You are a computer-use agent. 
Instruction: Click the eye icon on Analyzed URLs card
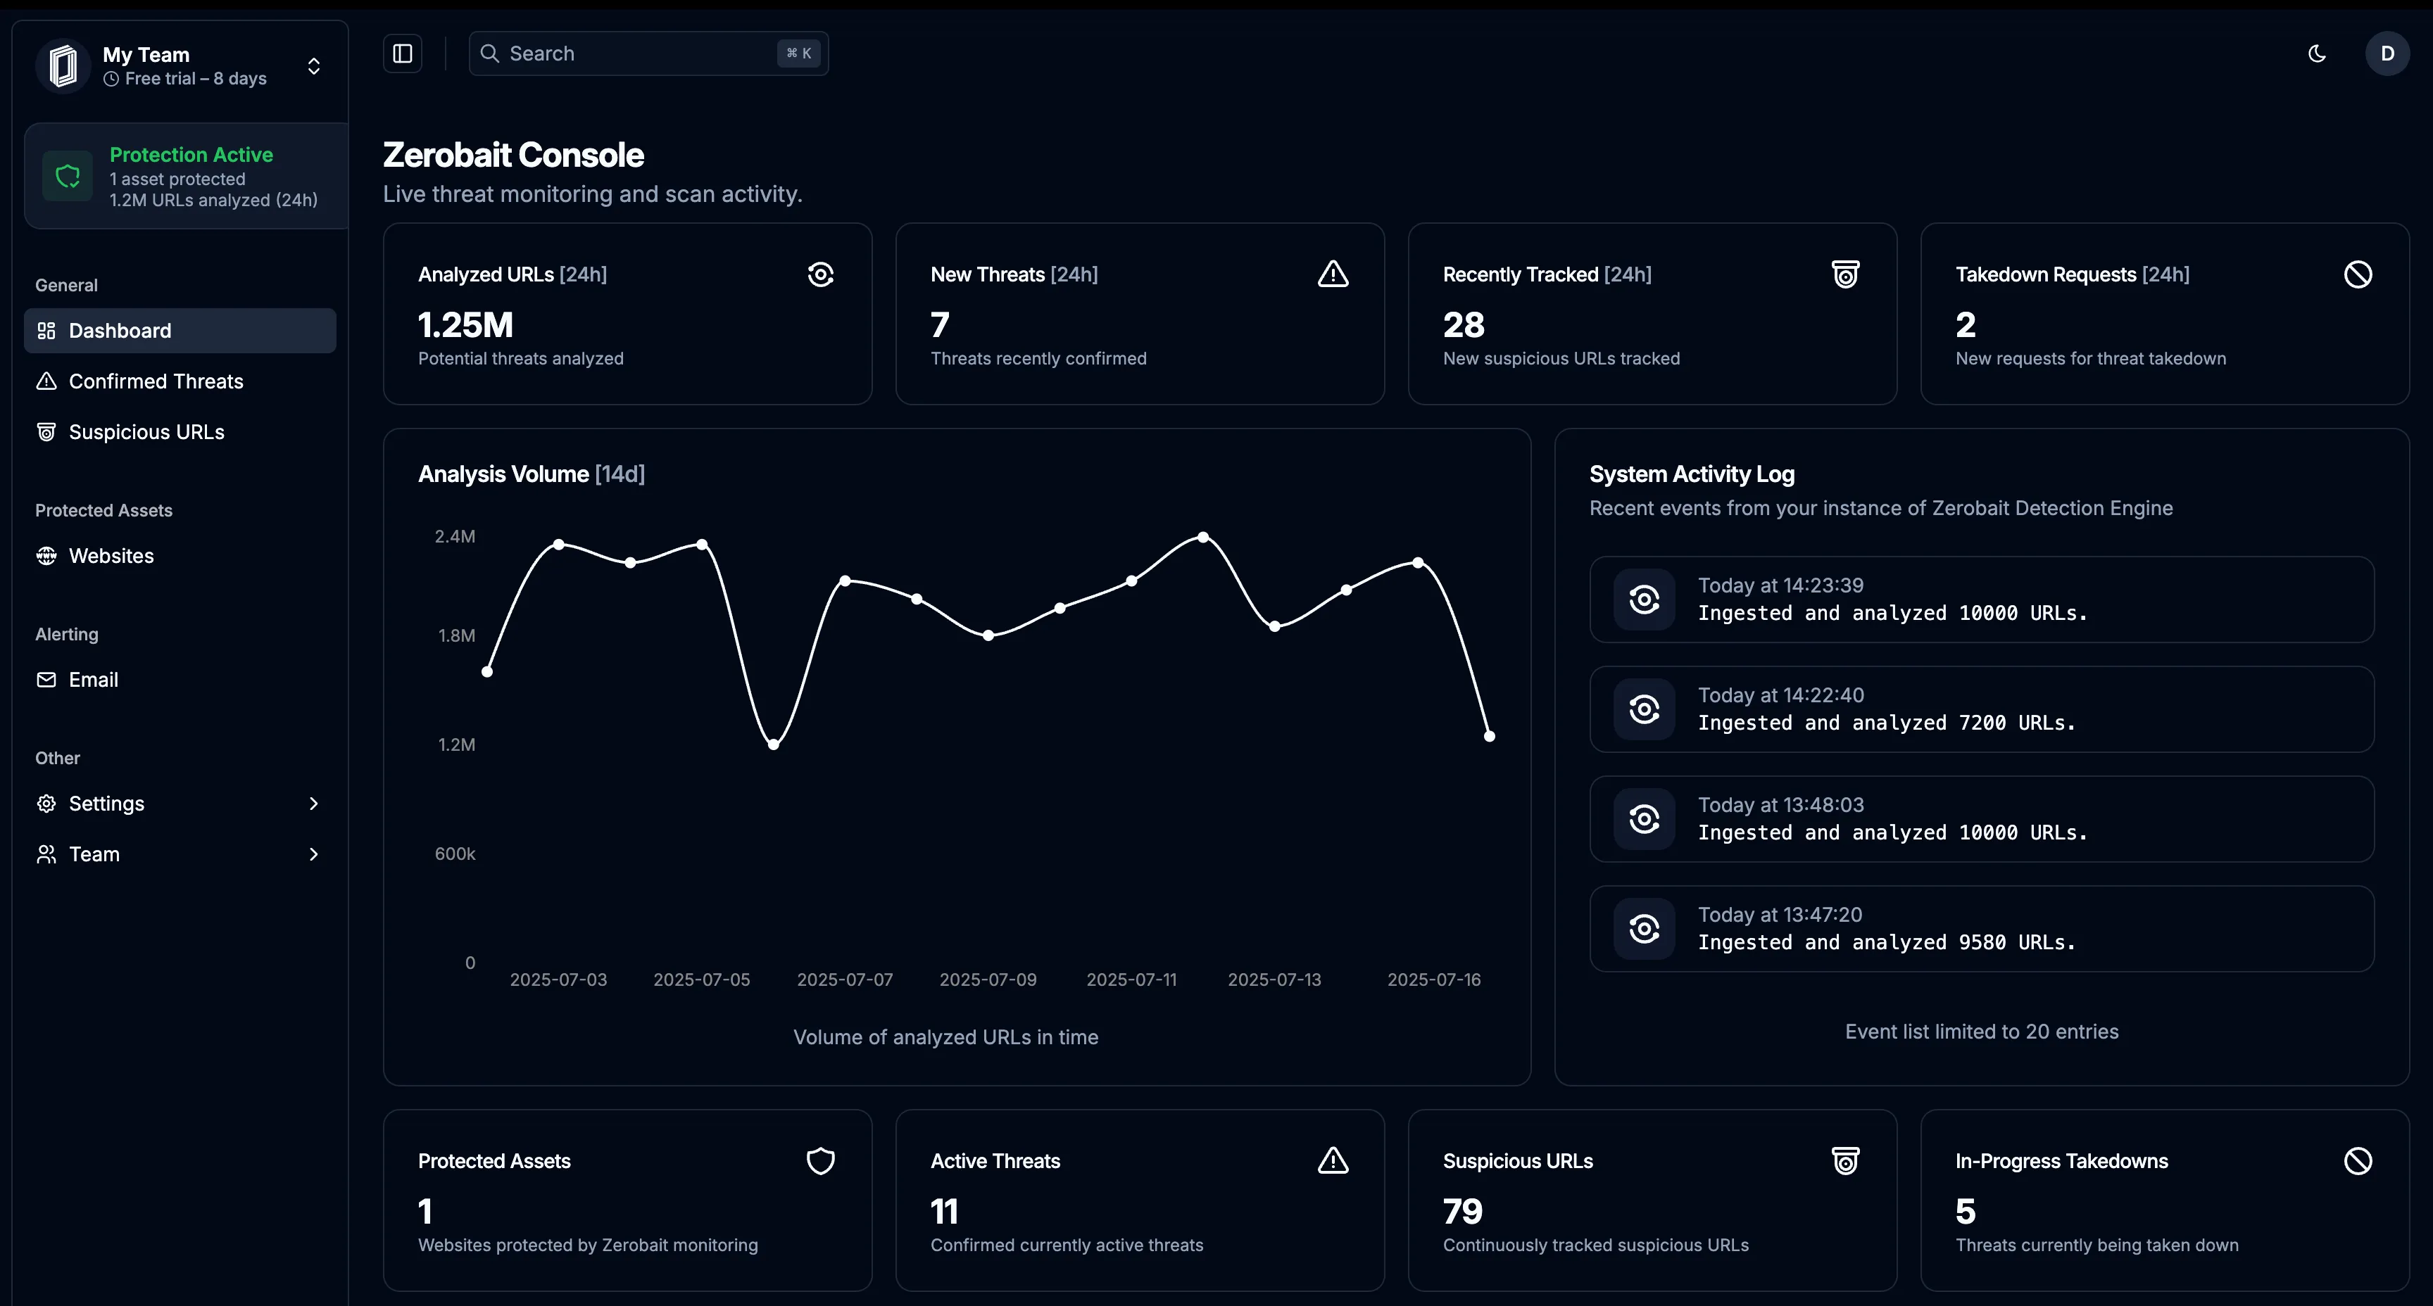point(820,274)
